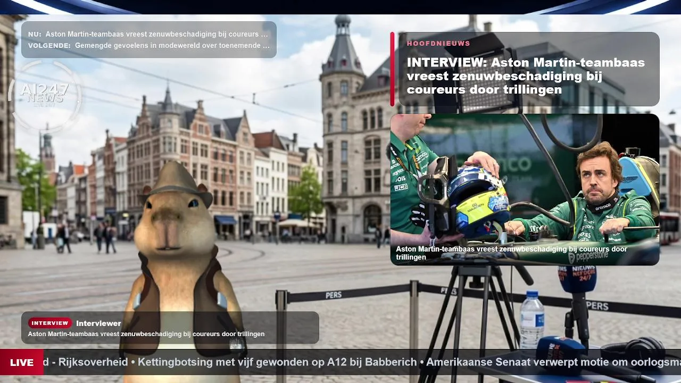Click ticker item Kettingbotsing op A12 bij Babberich
The width and height of the screenshot is (681, 383).
pyautogui.click(x=277, y=362)
